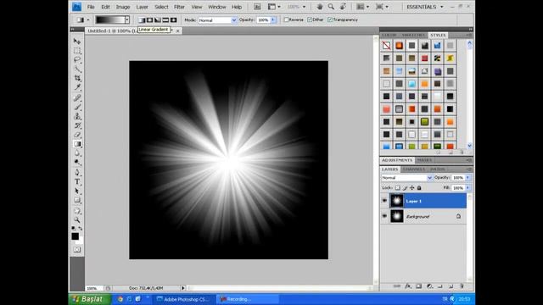Select the Healing Brush tool
The height and width of the screenshot is (305, 543).
(x=77, y=98)
